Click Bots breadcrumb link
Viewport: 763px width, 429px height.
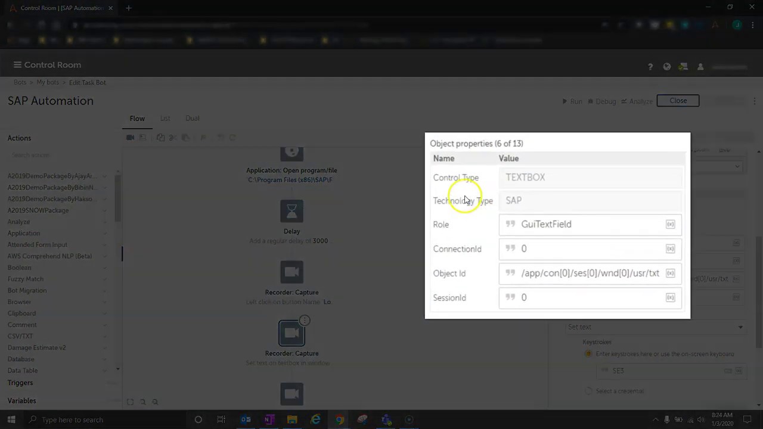tap(20, 82)
